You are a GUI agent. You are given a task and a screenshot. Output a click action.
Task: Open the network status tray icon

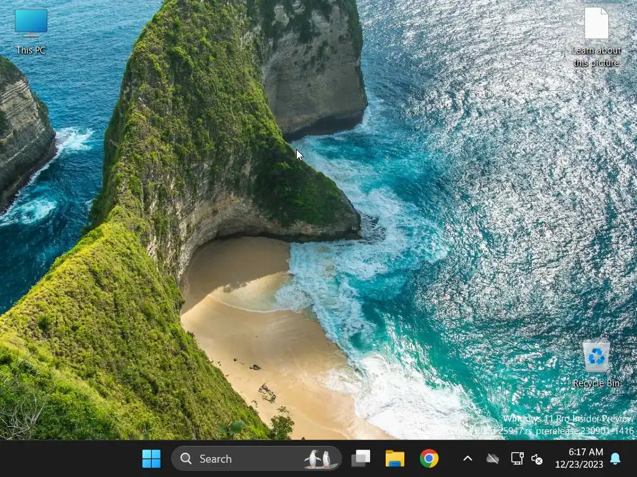pyautogui.click(x=517, y=459)
